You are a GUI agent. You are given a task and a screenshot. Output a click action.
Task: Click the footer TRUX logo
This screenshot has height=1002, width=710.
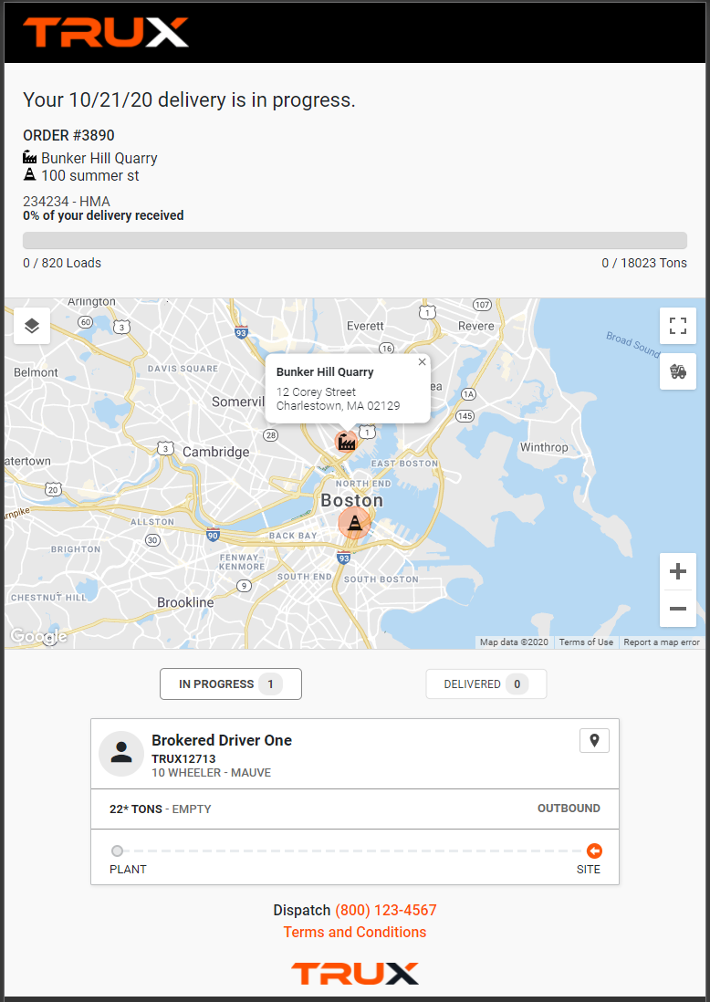point(355,974)
